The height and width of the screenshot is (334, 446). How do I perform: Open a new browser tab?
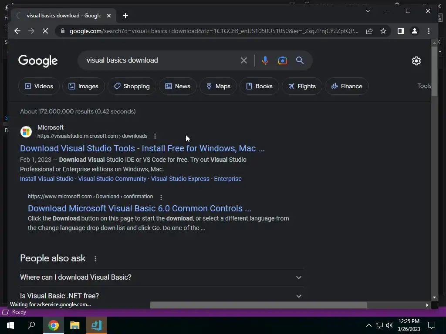125,16
